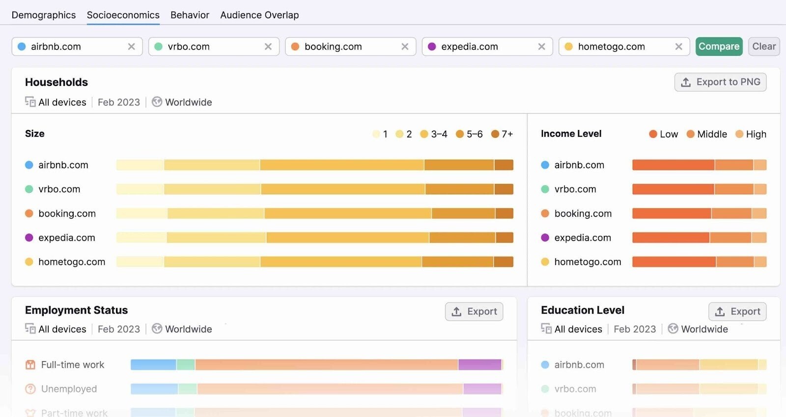Click the Income Level heading

pos(571,133)
